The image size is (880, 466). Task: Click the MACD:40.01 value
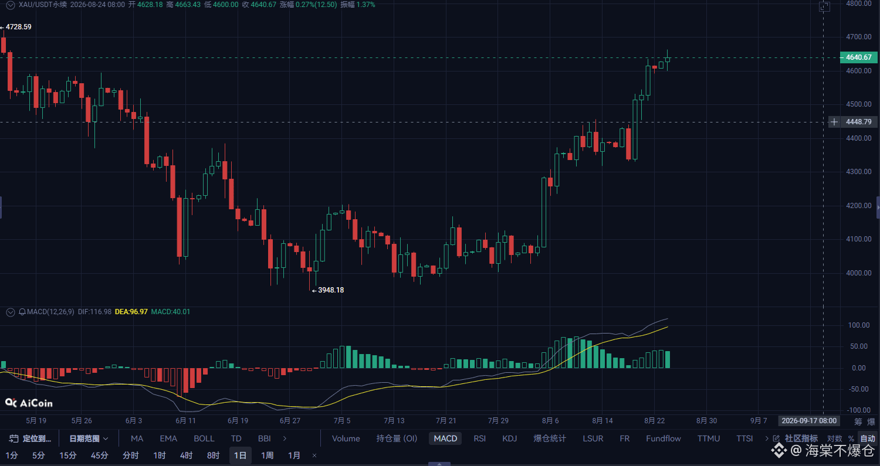click(x=171, y=312)
